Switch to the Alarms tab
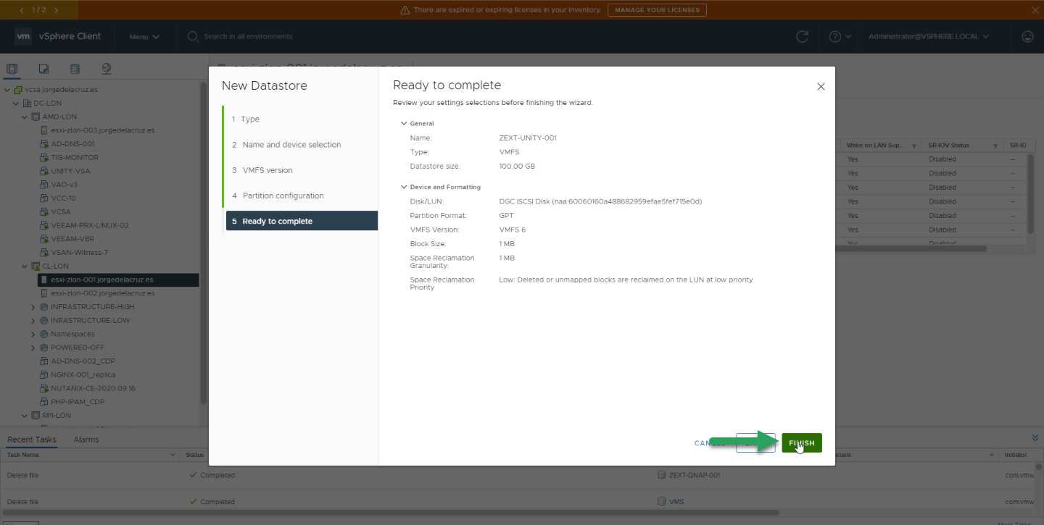 [86, 440]
